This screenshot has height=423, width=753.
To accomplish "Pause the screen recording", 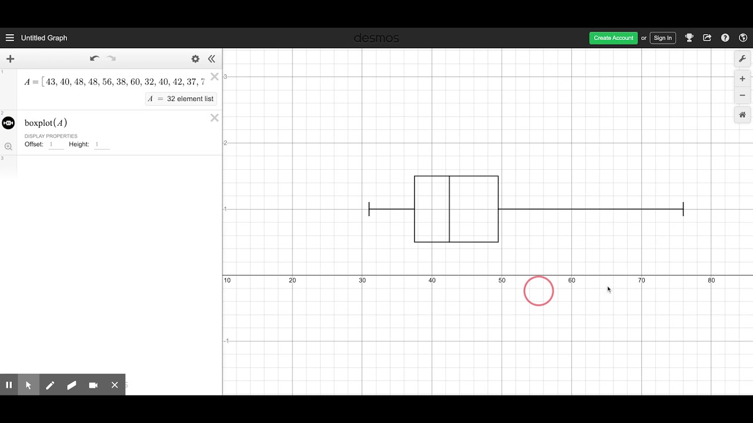I will (9, 385).
